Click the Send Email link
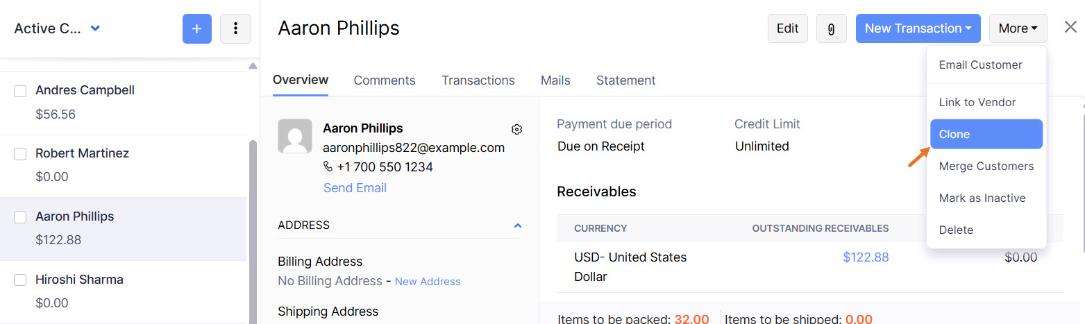1085x324 pixels. click(355, 188)
